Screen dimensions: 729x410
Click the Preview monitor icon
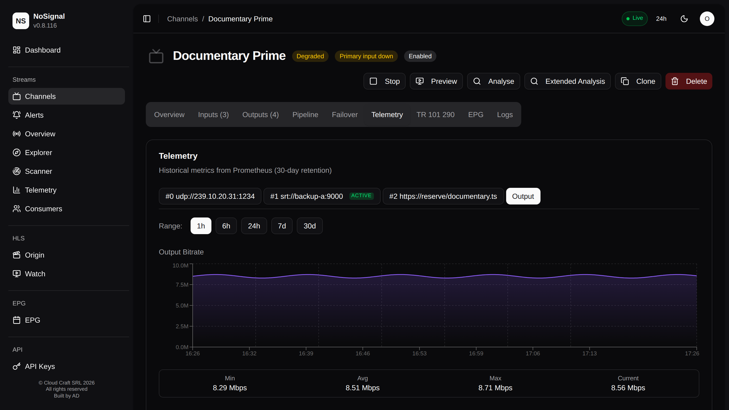tap(420, 81)
